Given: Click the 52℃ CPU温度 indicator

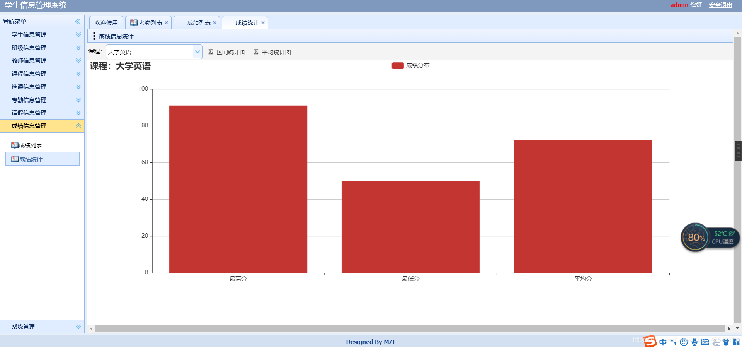Looking at the screenshot, I should click(x=723, y=238).
